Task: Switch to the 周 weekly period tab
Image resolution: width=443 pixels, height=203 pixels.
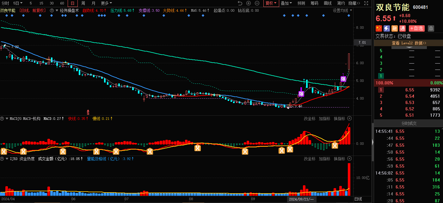Action: point(83,3)
